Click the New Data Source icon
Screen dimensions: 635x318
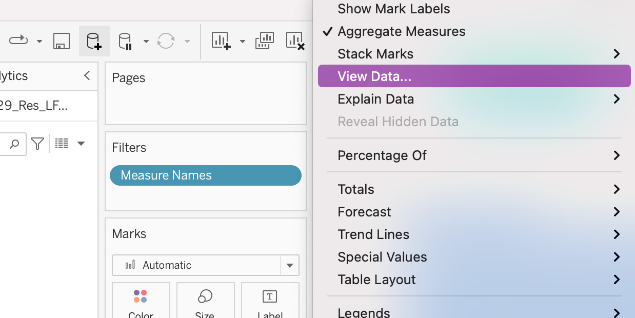pos(94,41)
